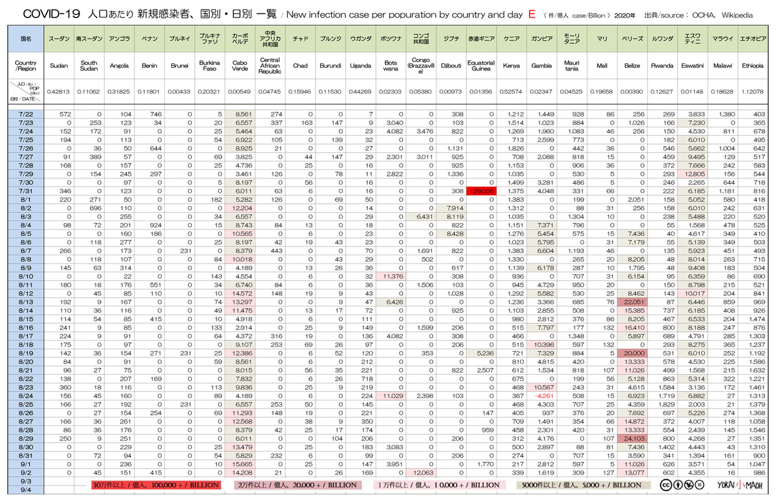The width and height of the screenshot is (776, 499).
Task: Click the Belize column header
Action: click(632, 66)
